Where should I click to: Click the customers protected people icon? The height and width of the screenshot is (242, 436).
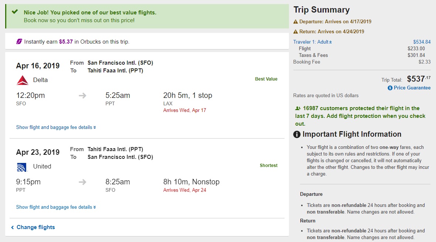(x=298, y=108)
